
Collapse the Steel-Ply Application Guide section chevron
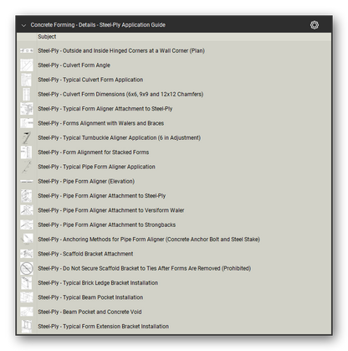(23, 25)
